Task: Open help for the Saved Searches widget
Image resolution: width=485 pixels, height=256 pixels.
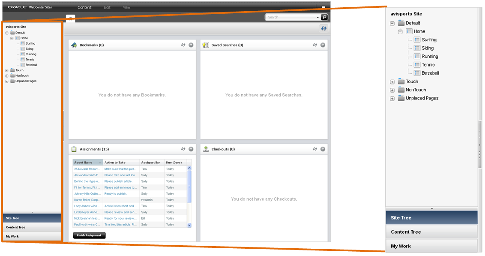Action: click(x=323, y=45)
